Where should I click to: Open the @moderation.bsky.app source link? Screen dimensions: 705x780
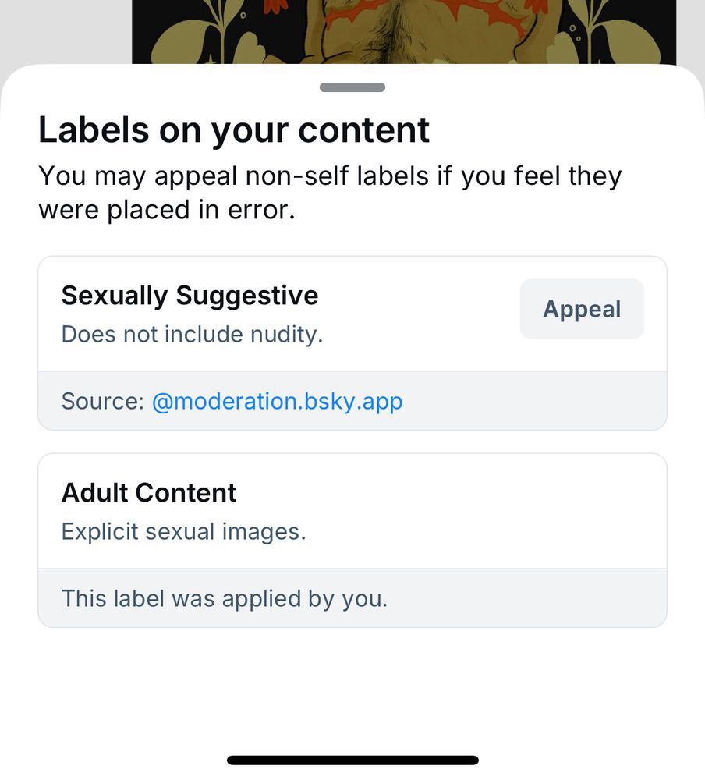(277, 401)
